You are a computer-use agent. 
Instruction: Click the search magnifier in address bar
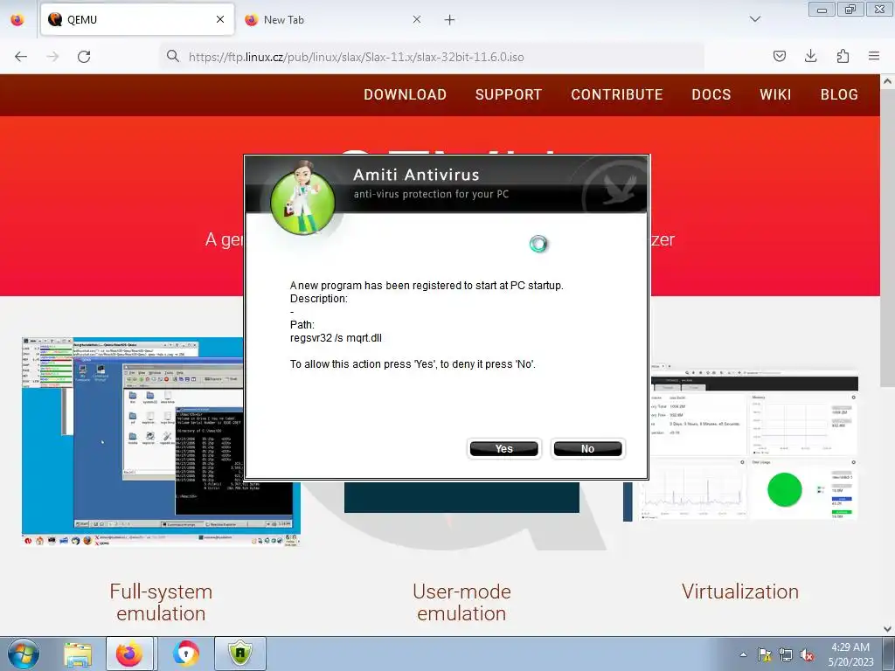(172, 56)
